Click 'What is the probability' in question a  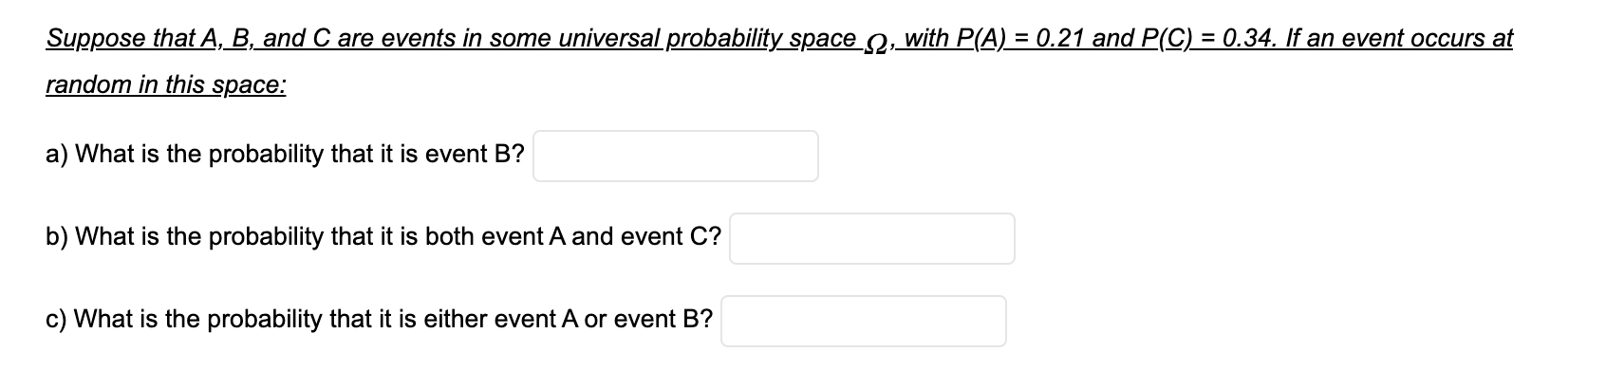199,155
